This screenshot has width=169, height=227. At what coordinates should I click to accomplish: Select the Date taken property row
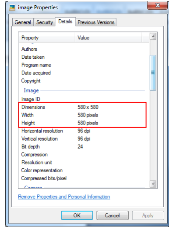(x=84, y=57)
